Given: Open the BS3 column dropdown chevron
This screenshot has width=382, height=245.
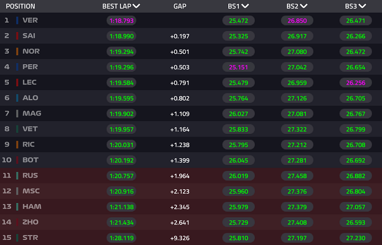Looking at the screenshot, I should (x=362, y=6).
